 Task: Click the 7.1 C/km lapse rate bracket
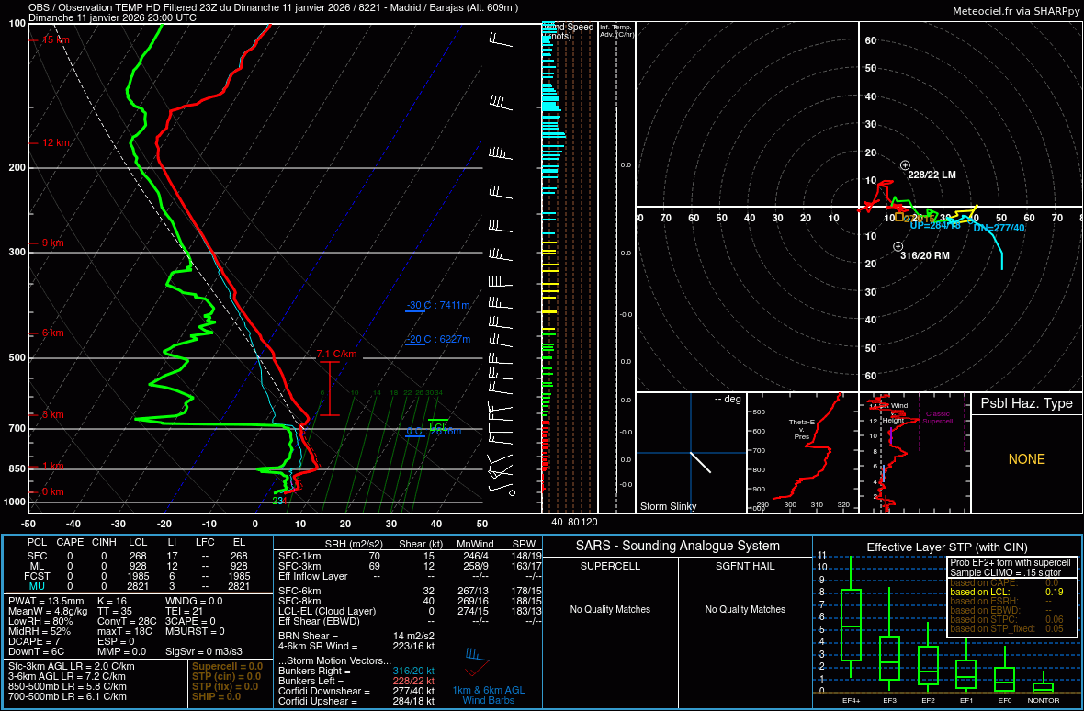click(x=329, y=389)
